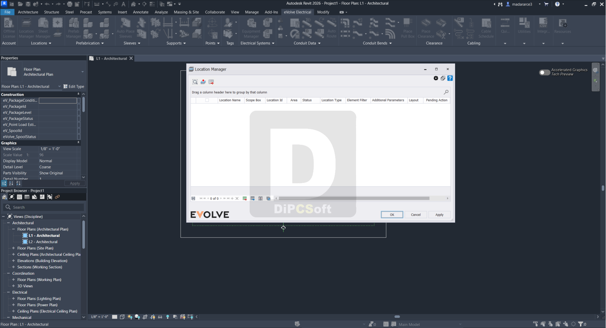Open the Architecture ribbon tab
The image size is (606, 328).
pyautogui.click(x=28, y=12)
